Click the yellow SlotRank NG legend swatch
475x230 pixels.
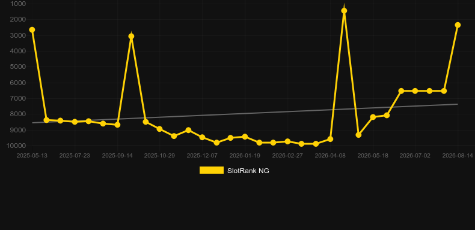212,170
